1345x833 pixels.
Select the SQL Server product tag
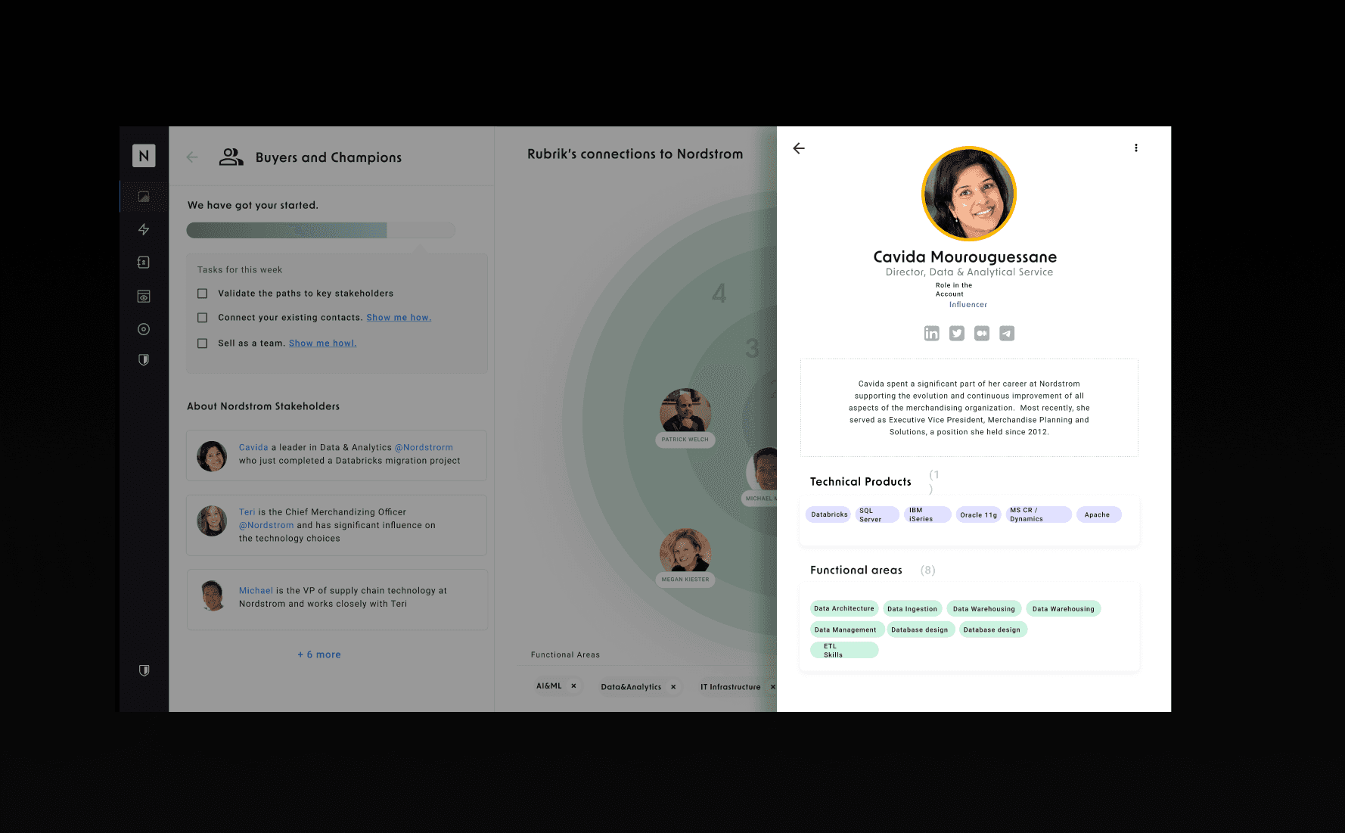click(877, 514)
